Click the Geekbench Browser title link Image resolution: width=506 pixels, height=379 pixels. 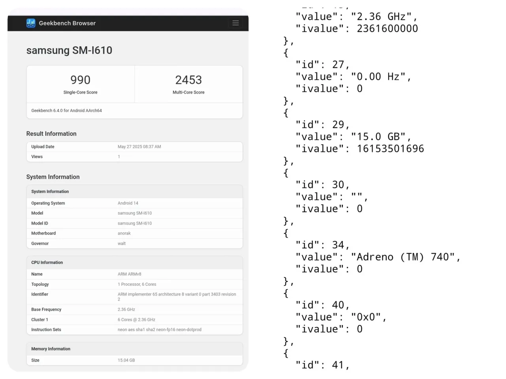point(67,23)
